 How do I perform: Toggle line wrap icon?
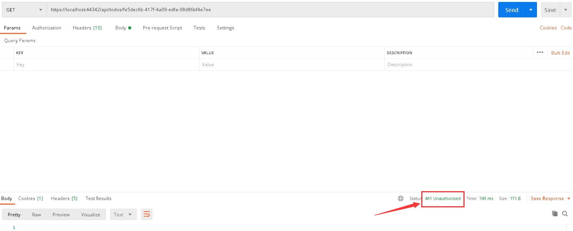coord(147,214)
